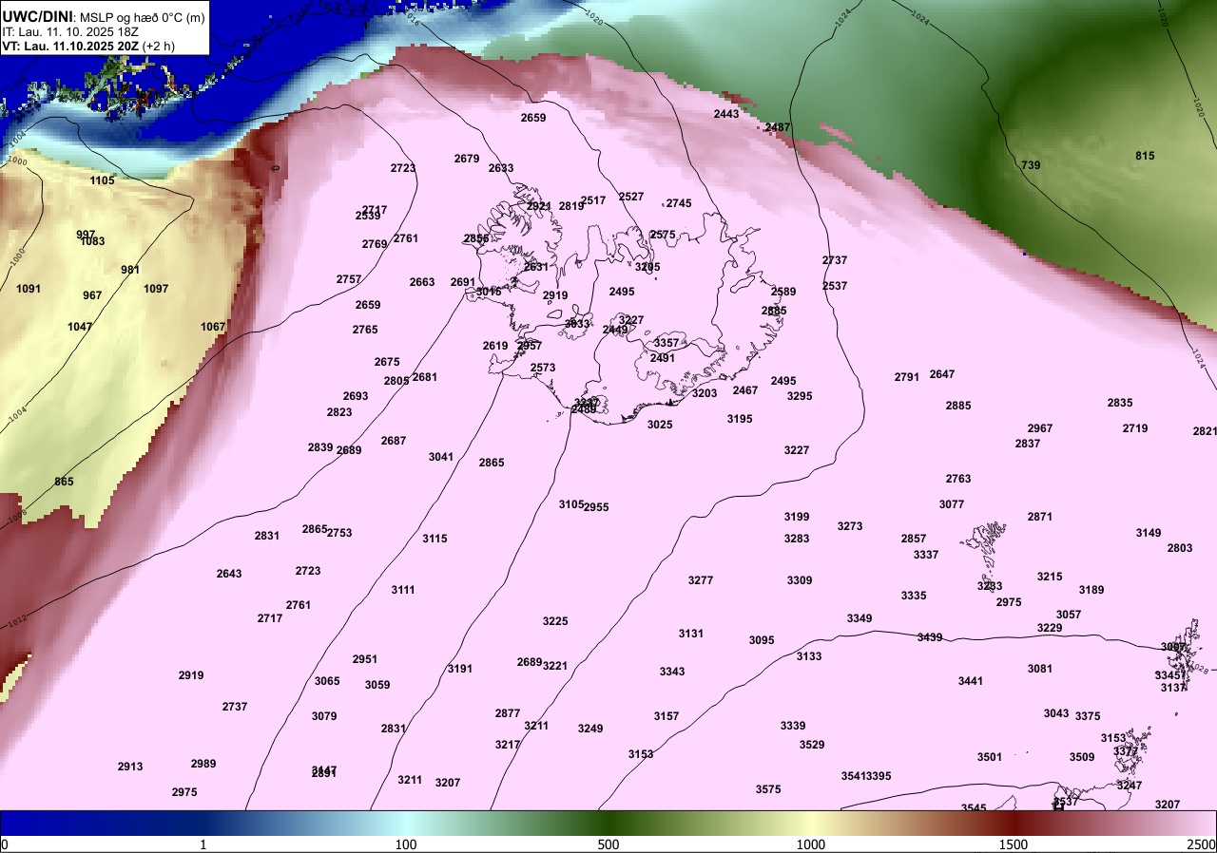Select the height value 3349

coord(860,618)
